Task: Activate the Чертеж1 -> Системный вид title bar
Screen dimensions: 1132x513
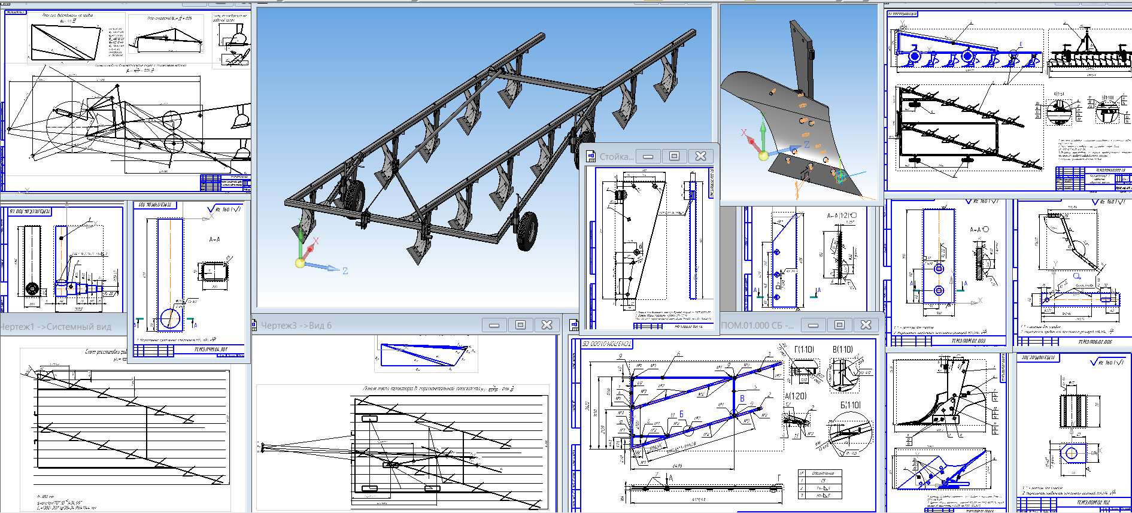Action: point(63,326)
